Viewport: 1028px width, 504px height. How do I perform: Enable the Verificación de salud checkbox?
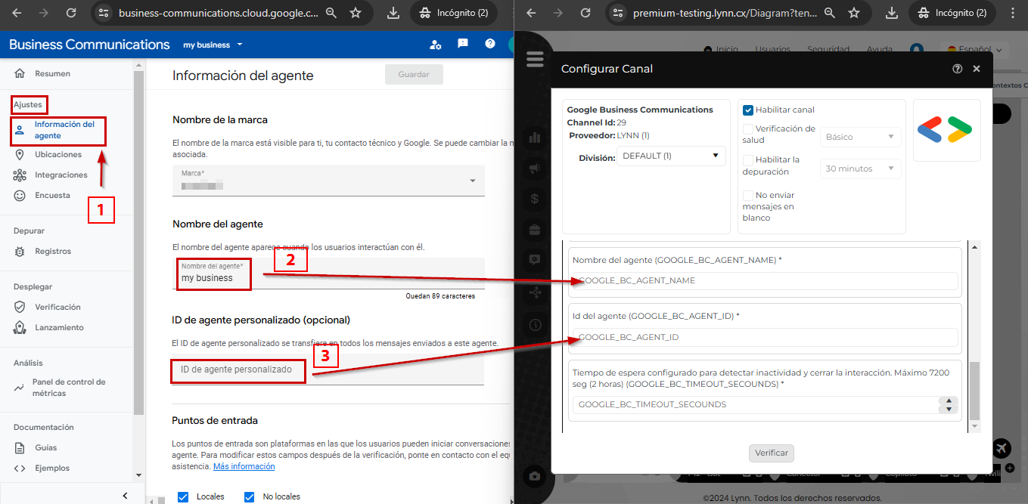pyautogui.click(x=748, y=129)
